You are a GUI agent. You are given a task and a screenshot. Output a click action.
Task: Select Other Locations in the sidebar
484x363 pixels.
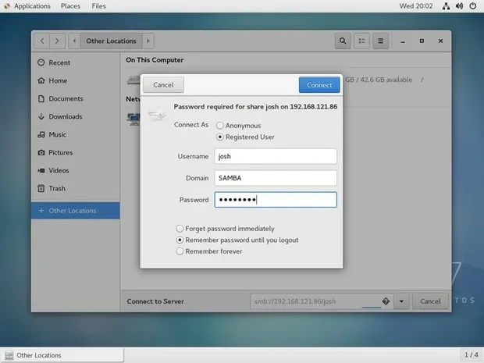75,211
